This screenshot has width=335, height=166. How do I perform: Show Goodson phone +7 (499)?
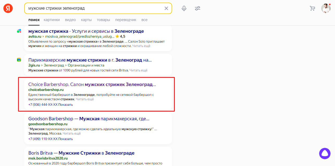point(50,139)
